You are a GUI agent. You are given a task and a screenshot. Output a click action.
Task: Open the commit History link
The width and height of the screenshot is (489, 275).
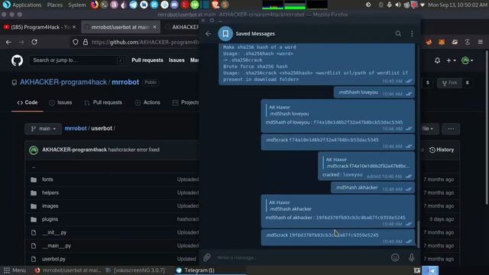coord(442,150)
